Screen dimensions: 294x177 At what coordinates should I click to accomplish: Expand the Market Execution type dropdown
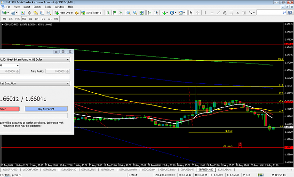pyautogui.click(x=68, y=83)
